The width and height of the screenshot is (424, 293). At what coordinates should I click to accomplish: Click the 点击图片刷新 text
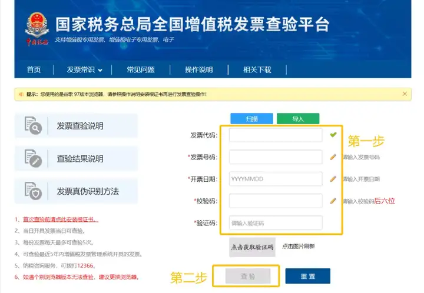298,247
